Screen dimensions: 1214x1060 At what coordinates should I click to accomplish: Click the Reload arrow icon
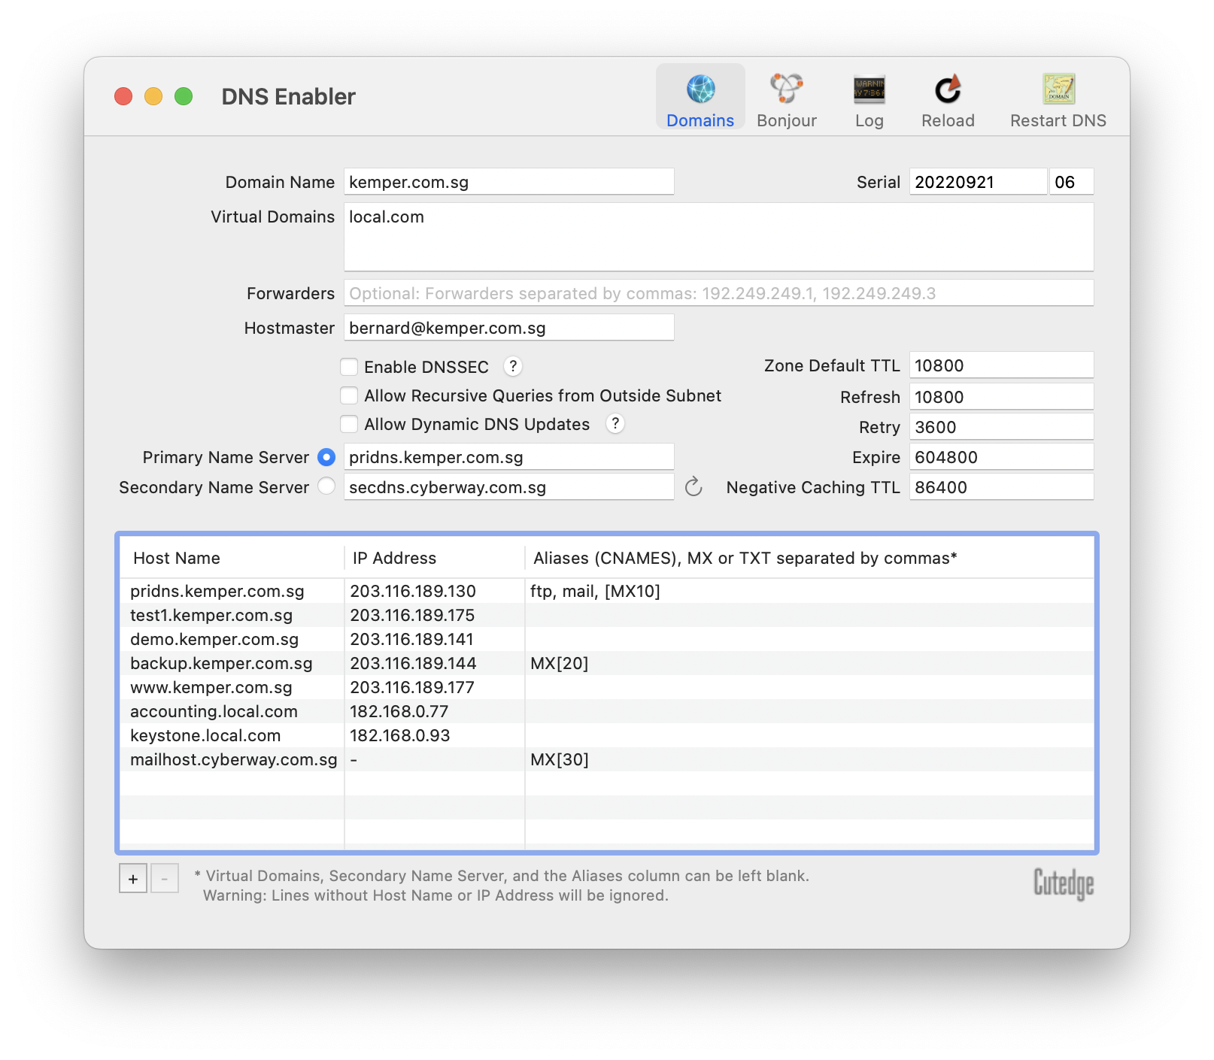click(948, 90)
